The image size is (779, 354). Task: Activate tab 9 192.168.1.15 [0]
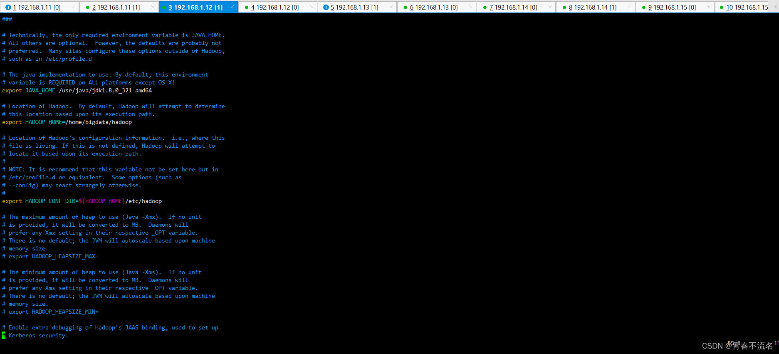(675, 7)
